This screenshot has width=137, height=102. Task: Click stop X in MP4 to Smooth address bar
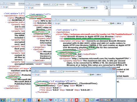point(54,4)
